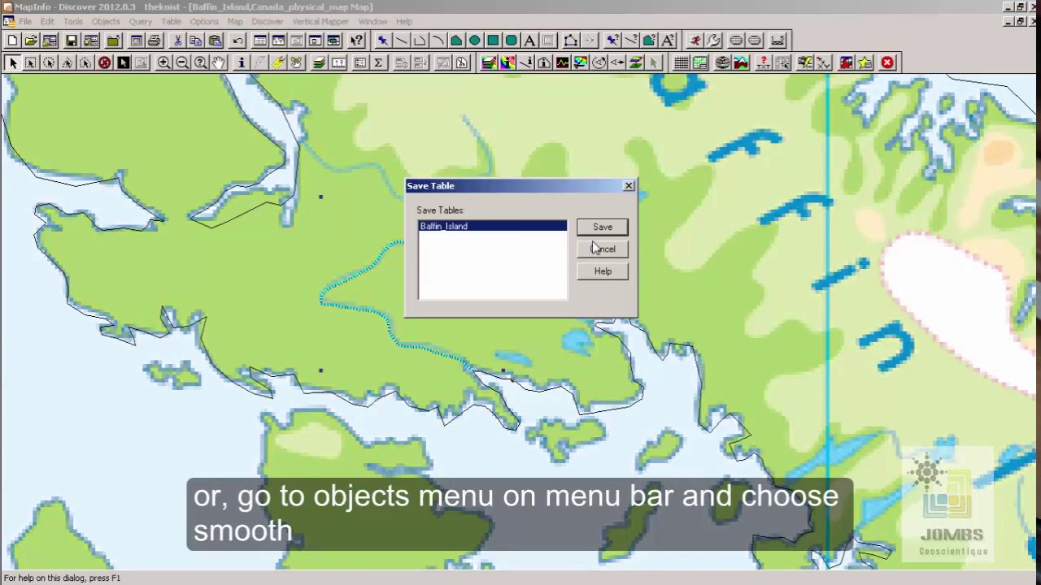
Task: Select the Zoom Out magnifier tool
Action: tap(182, 63)
